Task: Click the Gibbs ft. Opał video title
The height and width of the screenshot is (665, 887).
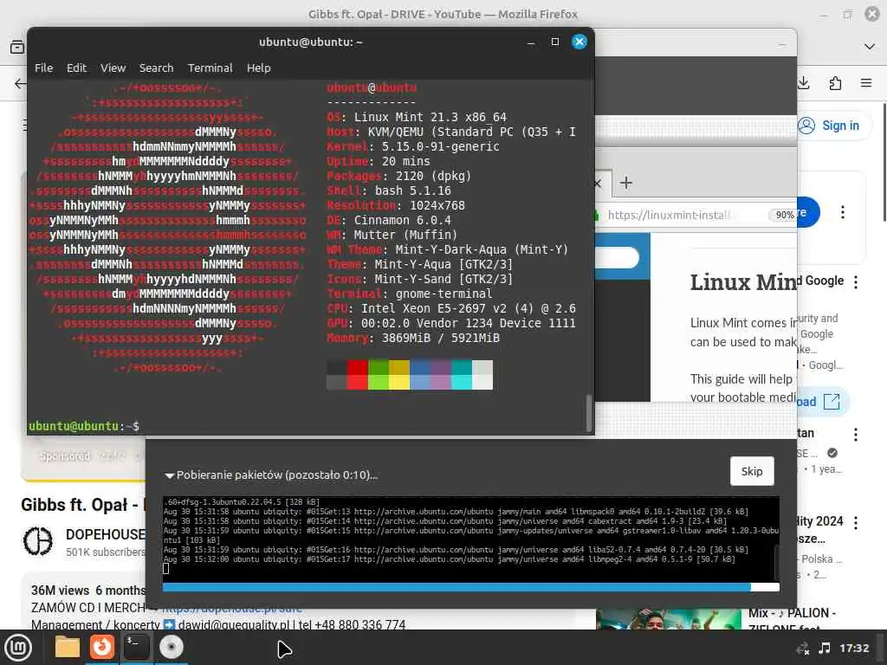Action: coord(83,505)
